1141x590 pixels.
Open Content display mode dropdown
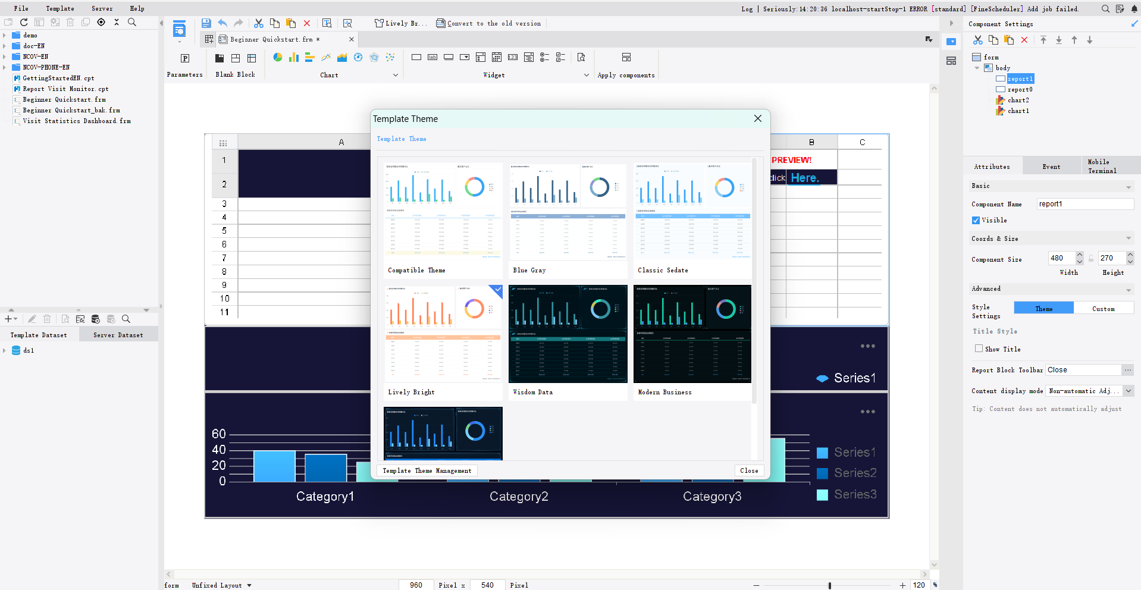tap(1128, 391)
